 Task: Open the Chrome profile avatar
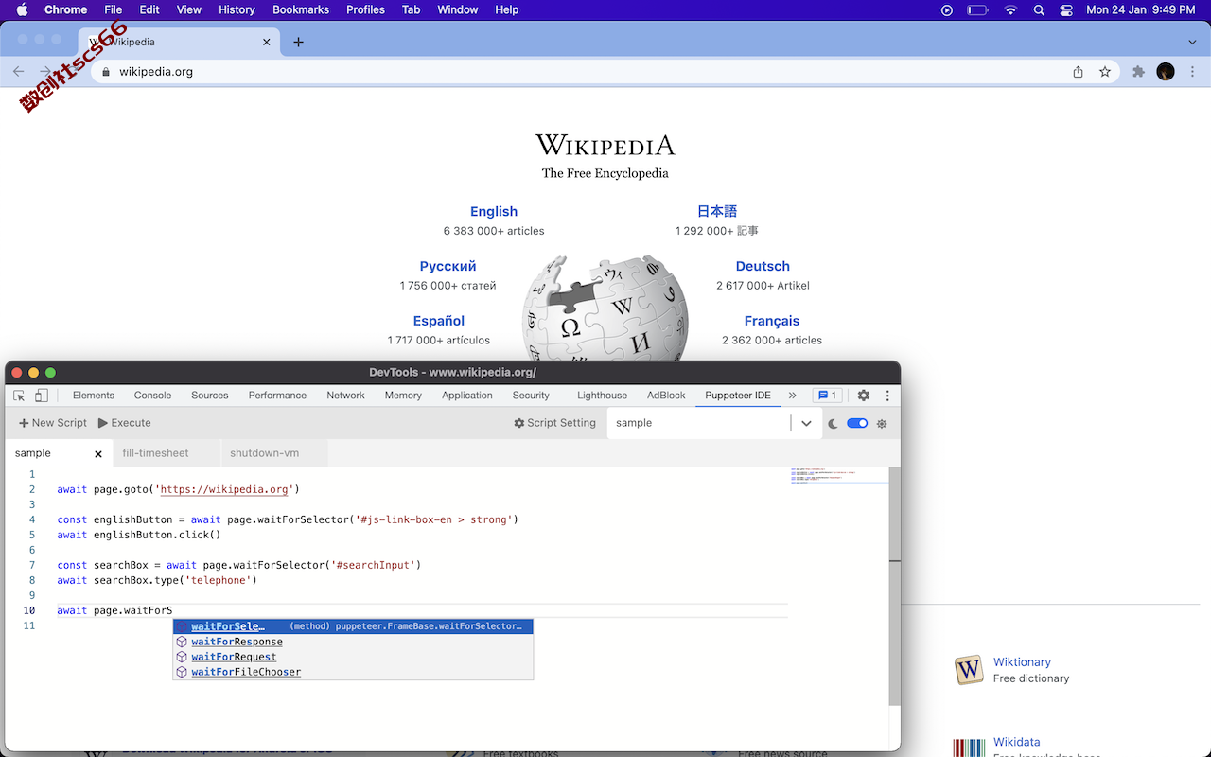click(x=1166, y=72)
